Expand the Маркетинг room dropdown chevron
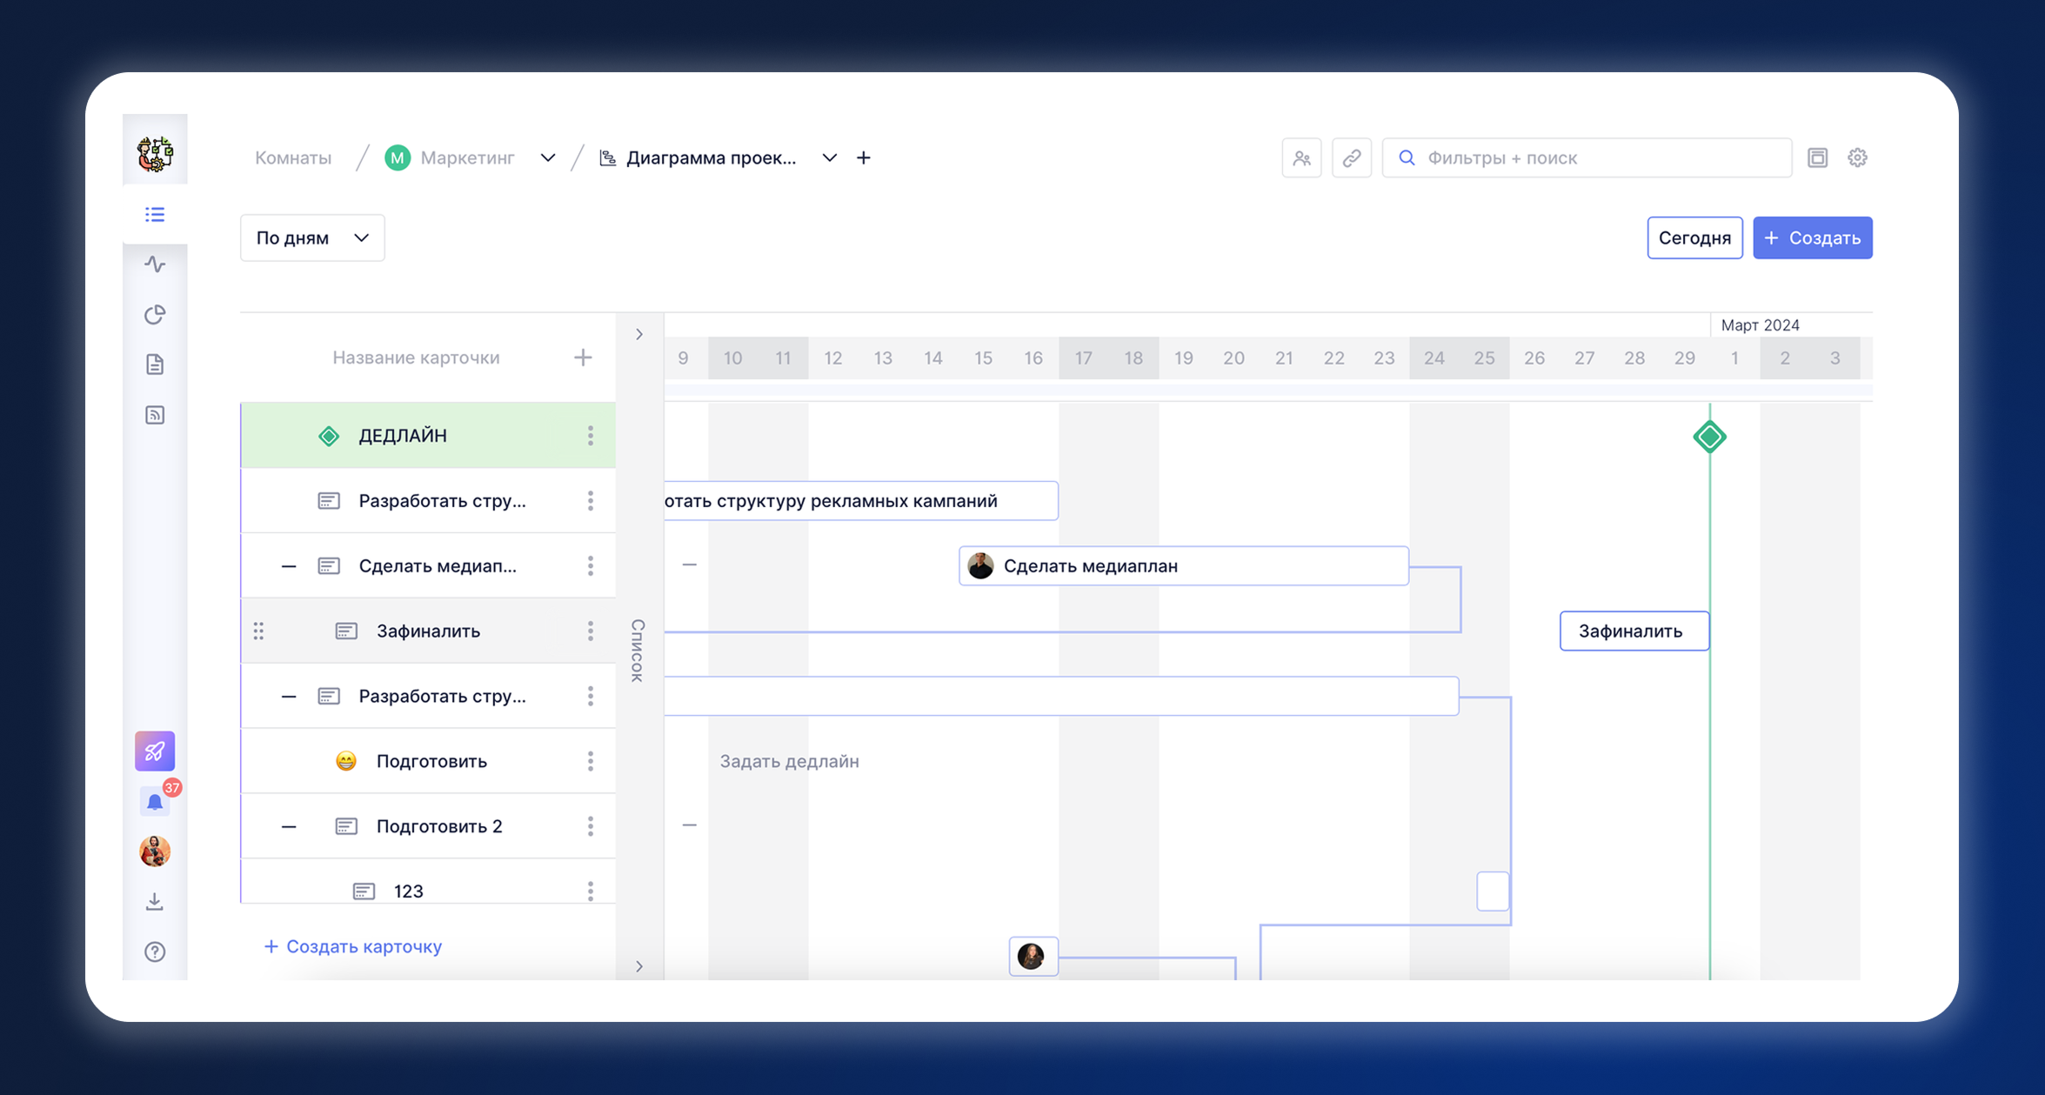 point(547,157)
